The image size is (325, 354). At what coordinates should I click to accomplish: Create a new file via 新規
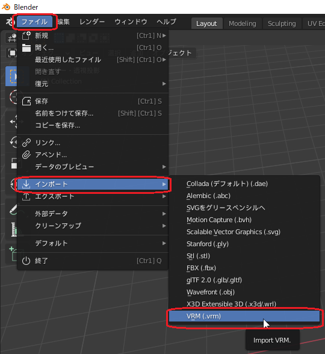93,36
